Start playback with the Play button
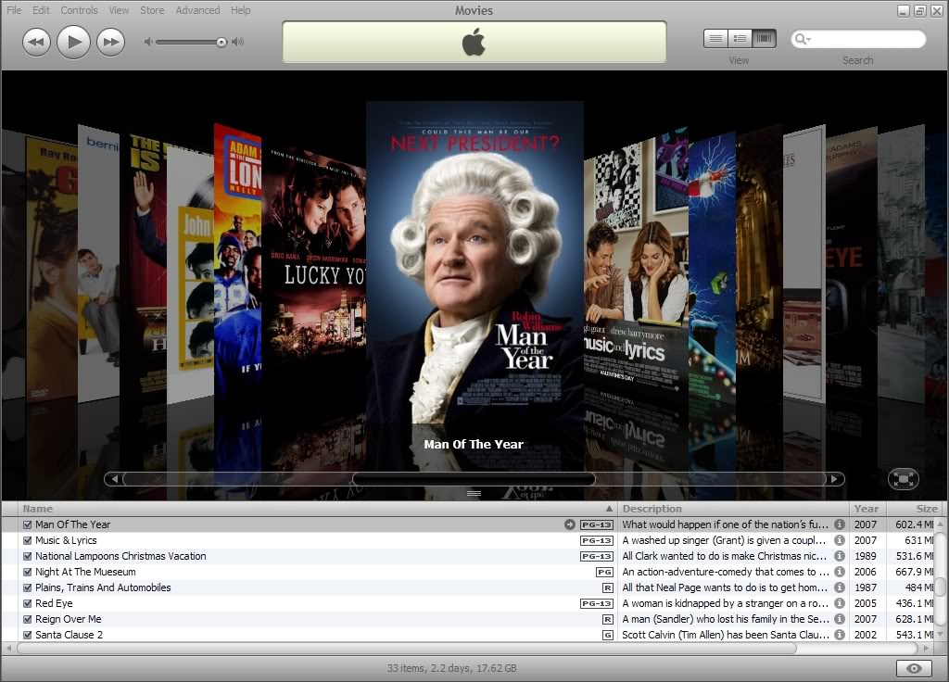Image resolution: width=949 pixels, height=682 pixels. [73, 42]
